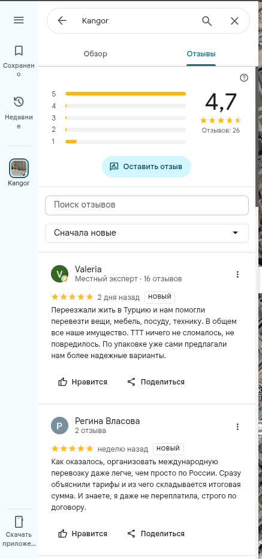The height and width of the screenshot is (559, 262).
Task: Clear the search with X icon
Action: coord(234,21)
